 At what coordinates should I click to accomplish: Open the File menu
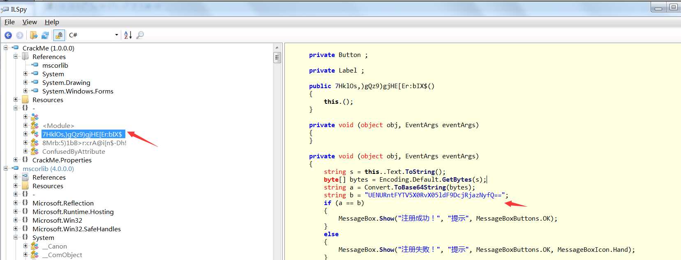pos(9,22)
